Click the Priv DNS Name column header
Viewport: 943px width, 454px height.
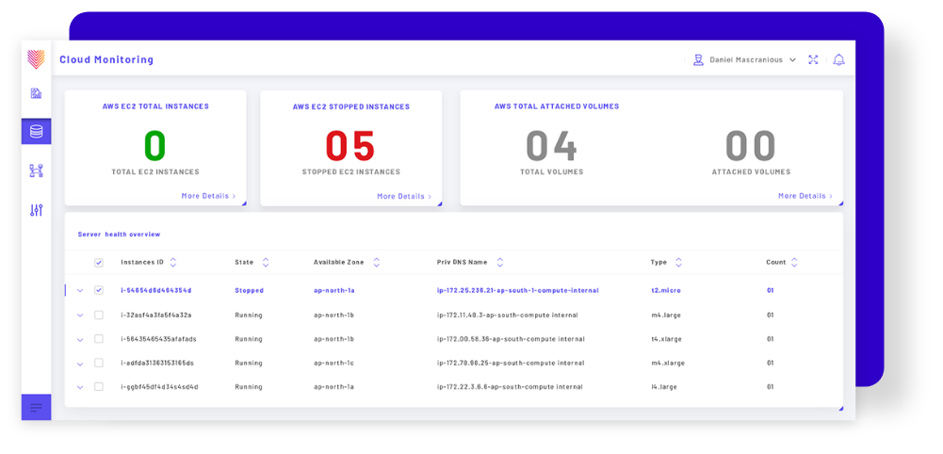pyautogui.click(x=462, y=262)
